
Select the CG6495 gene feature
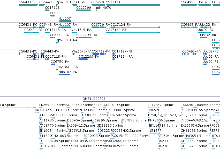click(x=189, y=5)
